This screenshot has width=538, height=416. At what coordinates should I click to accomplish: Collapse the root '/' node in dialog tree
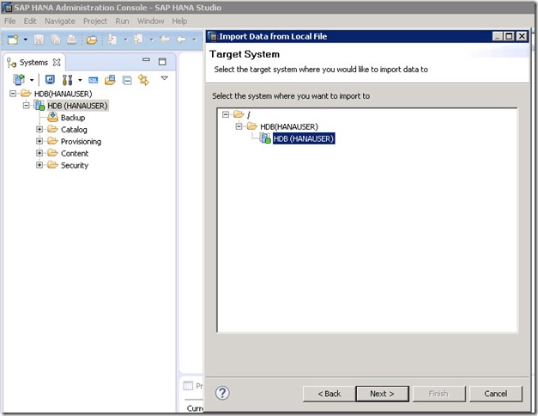pos(226,114)
